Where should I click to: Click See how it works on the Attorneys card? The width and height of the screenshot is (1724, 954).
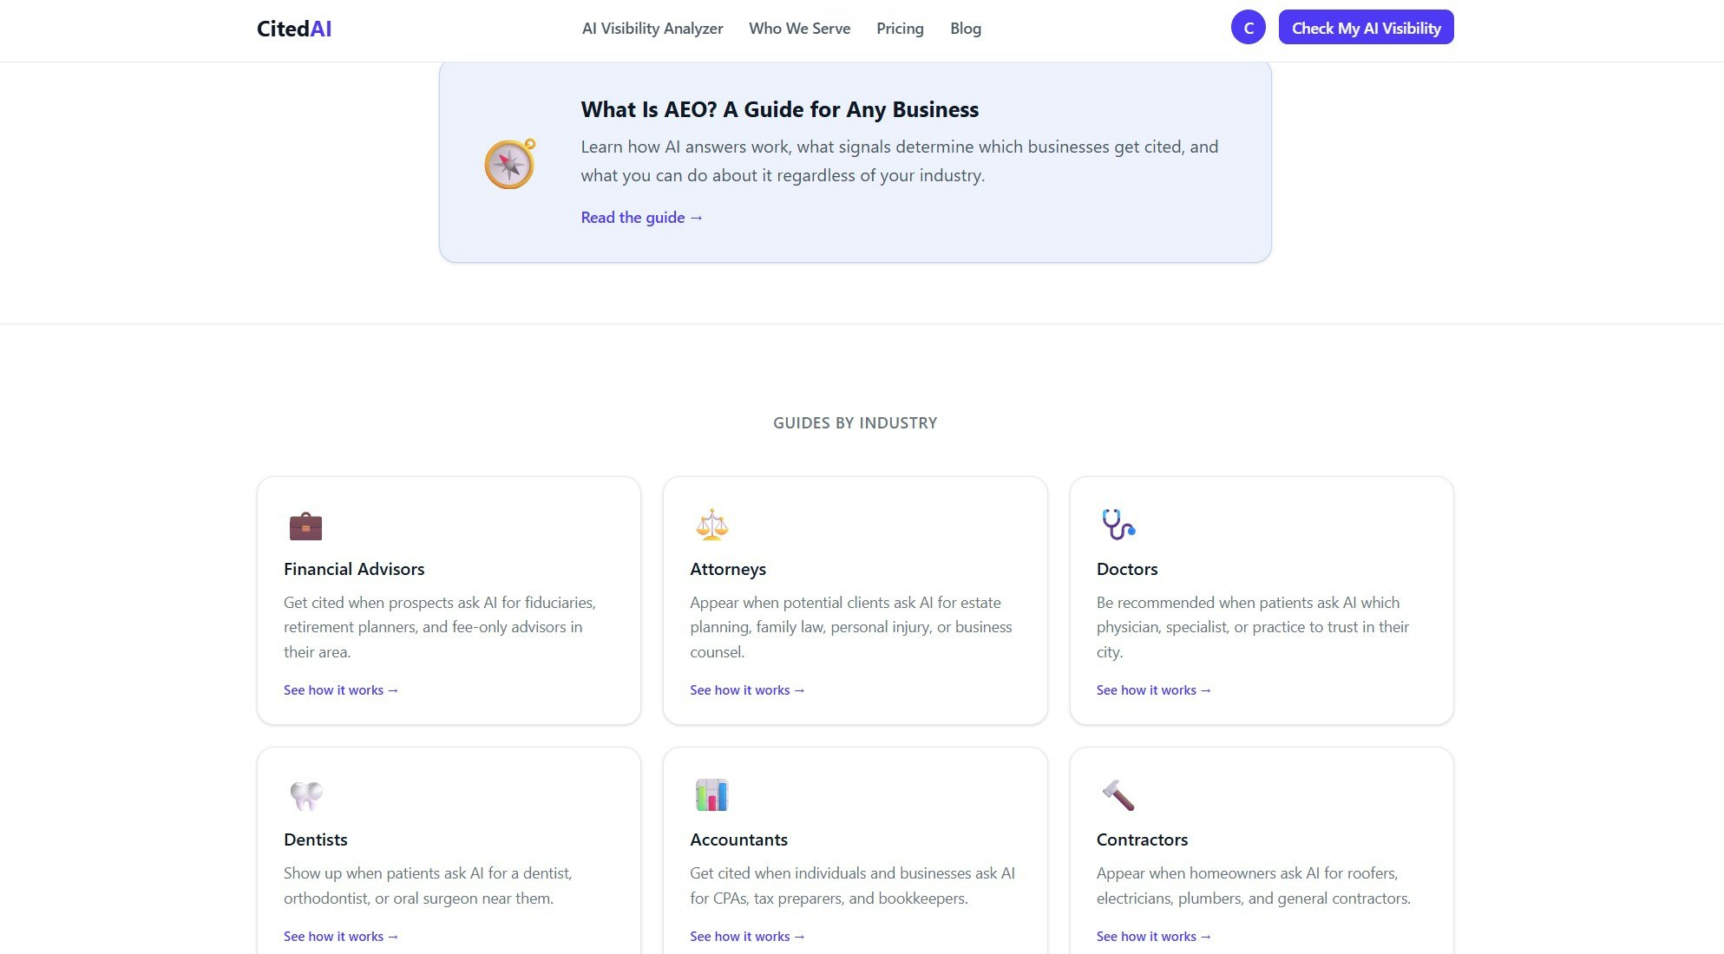click(746, 689)
